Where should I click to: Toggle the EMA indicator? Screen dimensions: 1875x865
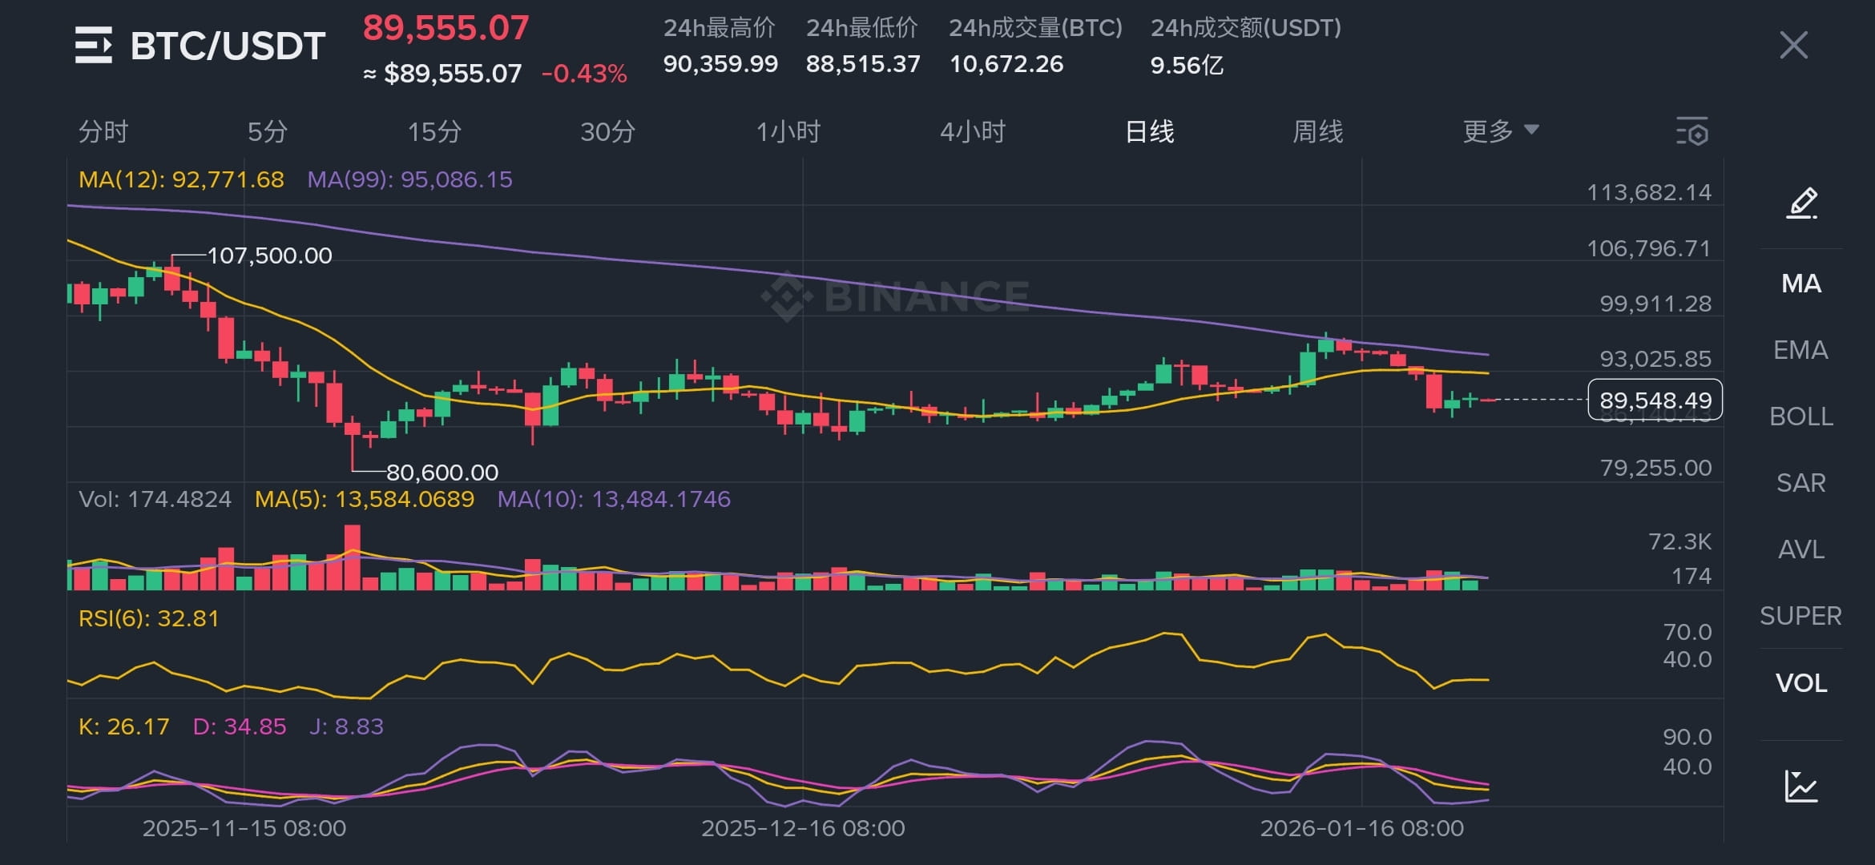[x=1801, y=350]
